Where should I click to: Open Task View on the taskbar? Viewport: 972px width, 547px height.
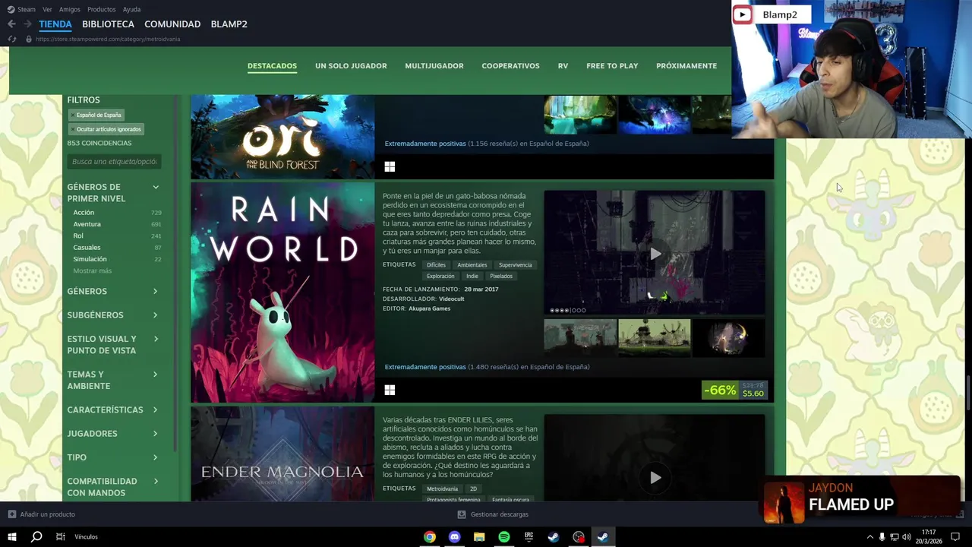[61, 536]
